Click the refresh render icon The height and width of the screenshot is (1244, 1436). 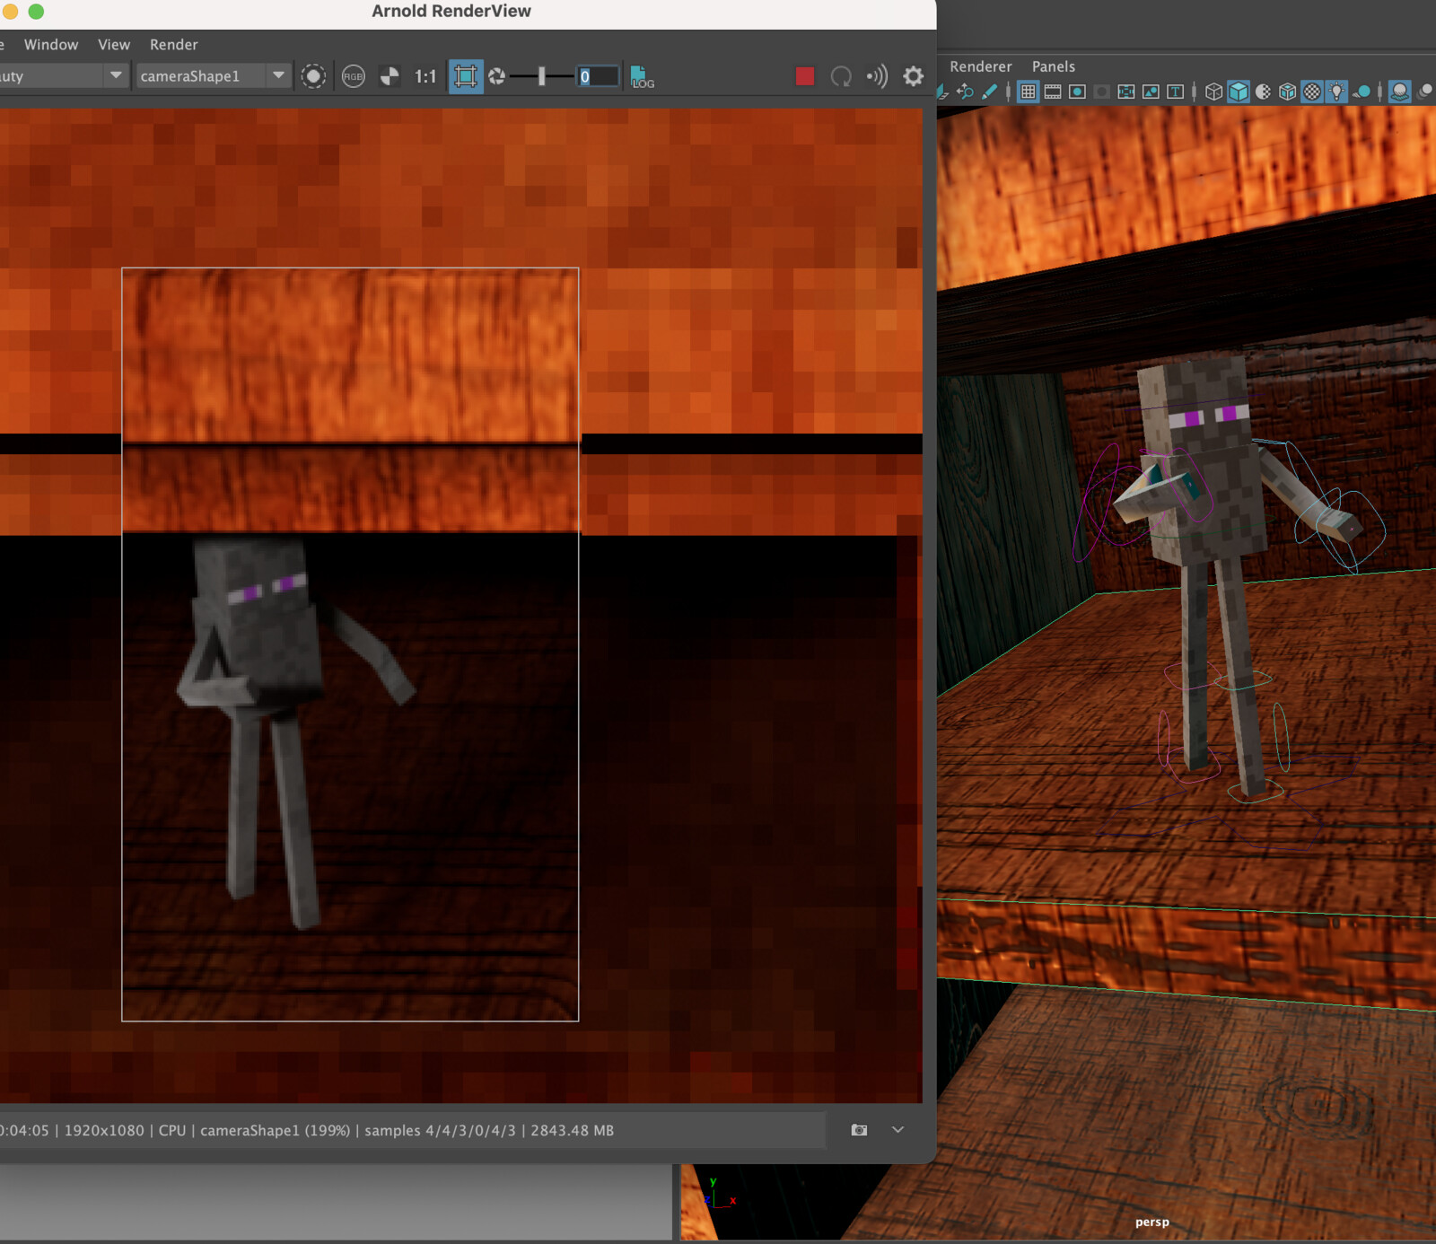coord(841,76)
